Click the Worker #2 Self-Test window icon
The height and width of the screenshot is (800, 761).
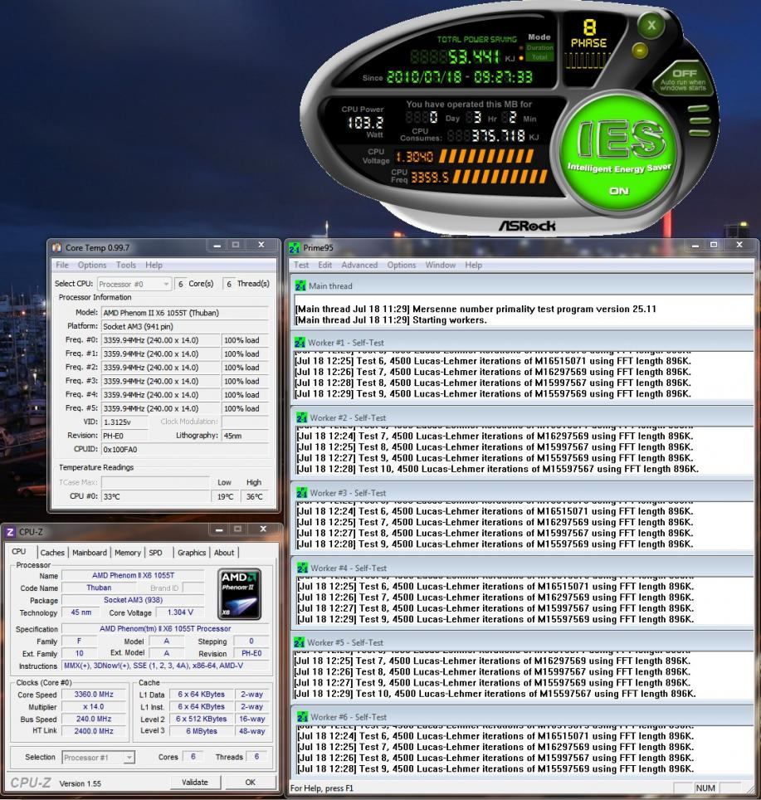tap(301, 418)
